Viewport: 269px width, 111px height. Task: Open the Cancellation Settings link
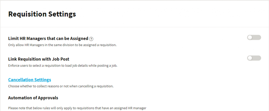tap(29, 80)
